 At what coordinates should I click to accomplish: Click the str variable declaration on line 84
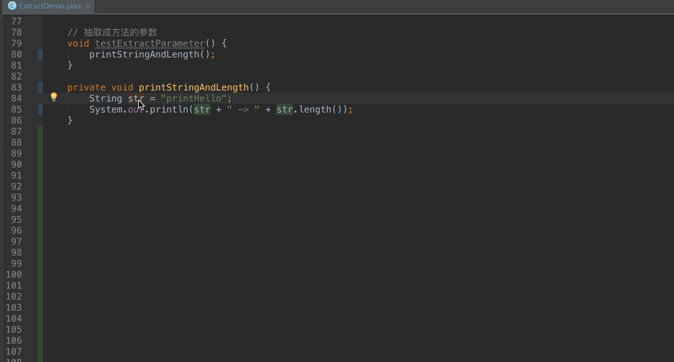coord(136,98)
